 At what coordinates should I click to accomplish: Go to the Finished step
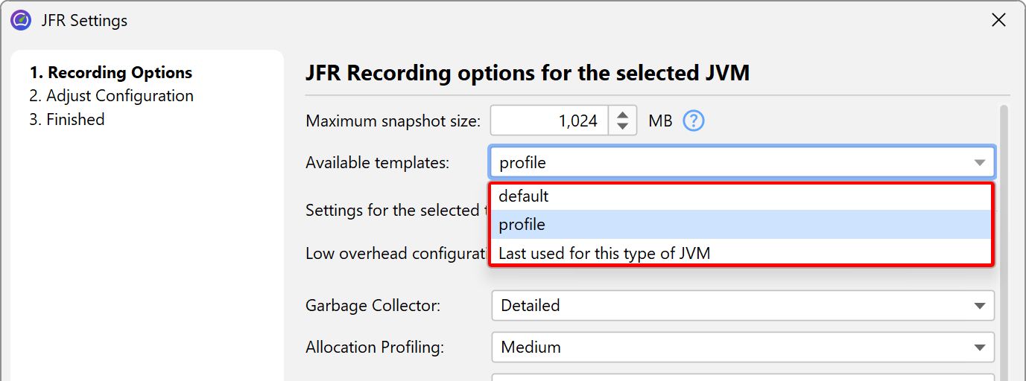pyautogui.click(x=67, y=120)
